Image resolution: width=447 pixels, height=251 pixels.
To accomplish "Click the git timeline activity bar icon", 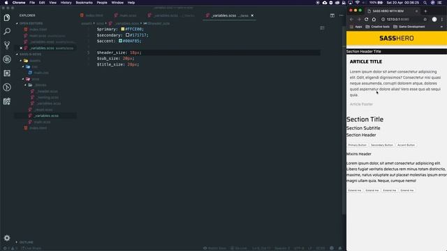I will (7, 87).
